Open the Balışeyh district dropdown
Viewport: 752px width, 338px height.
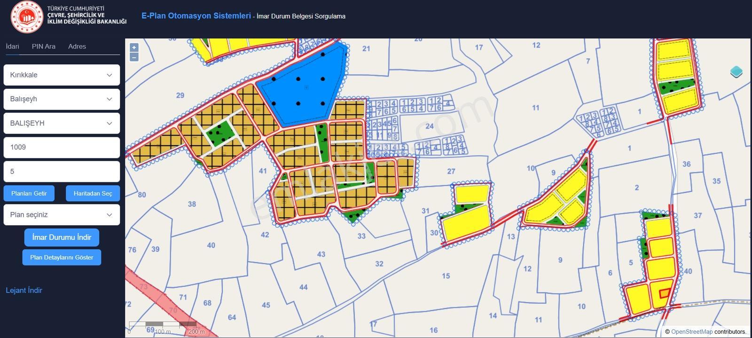62,99
